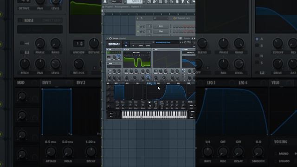Image resolution: width=297 pixels, height=167 pixels.
Task: Click the Kick channel volume knob
Action: coord(144,26)
